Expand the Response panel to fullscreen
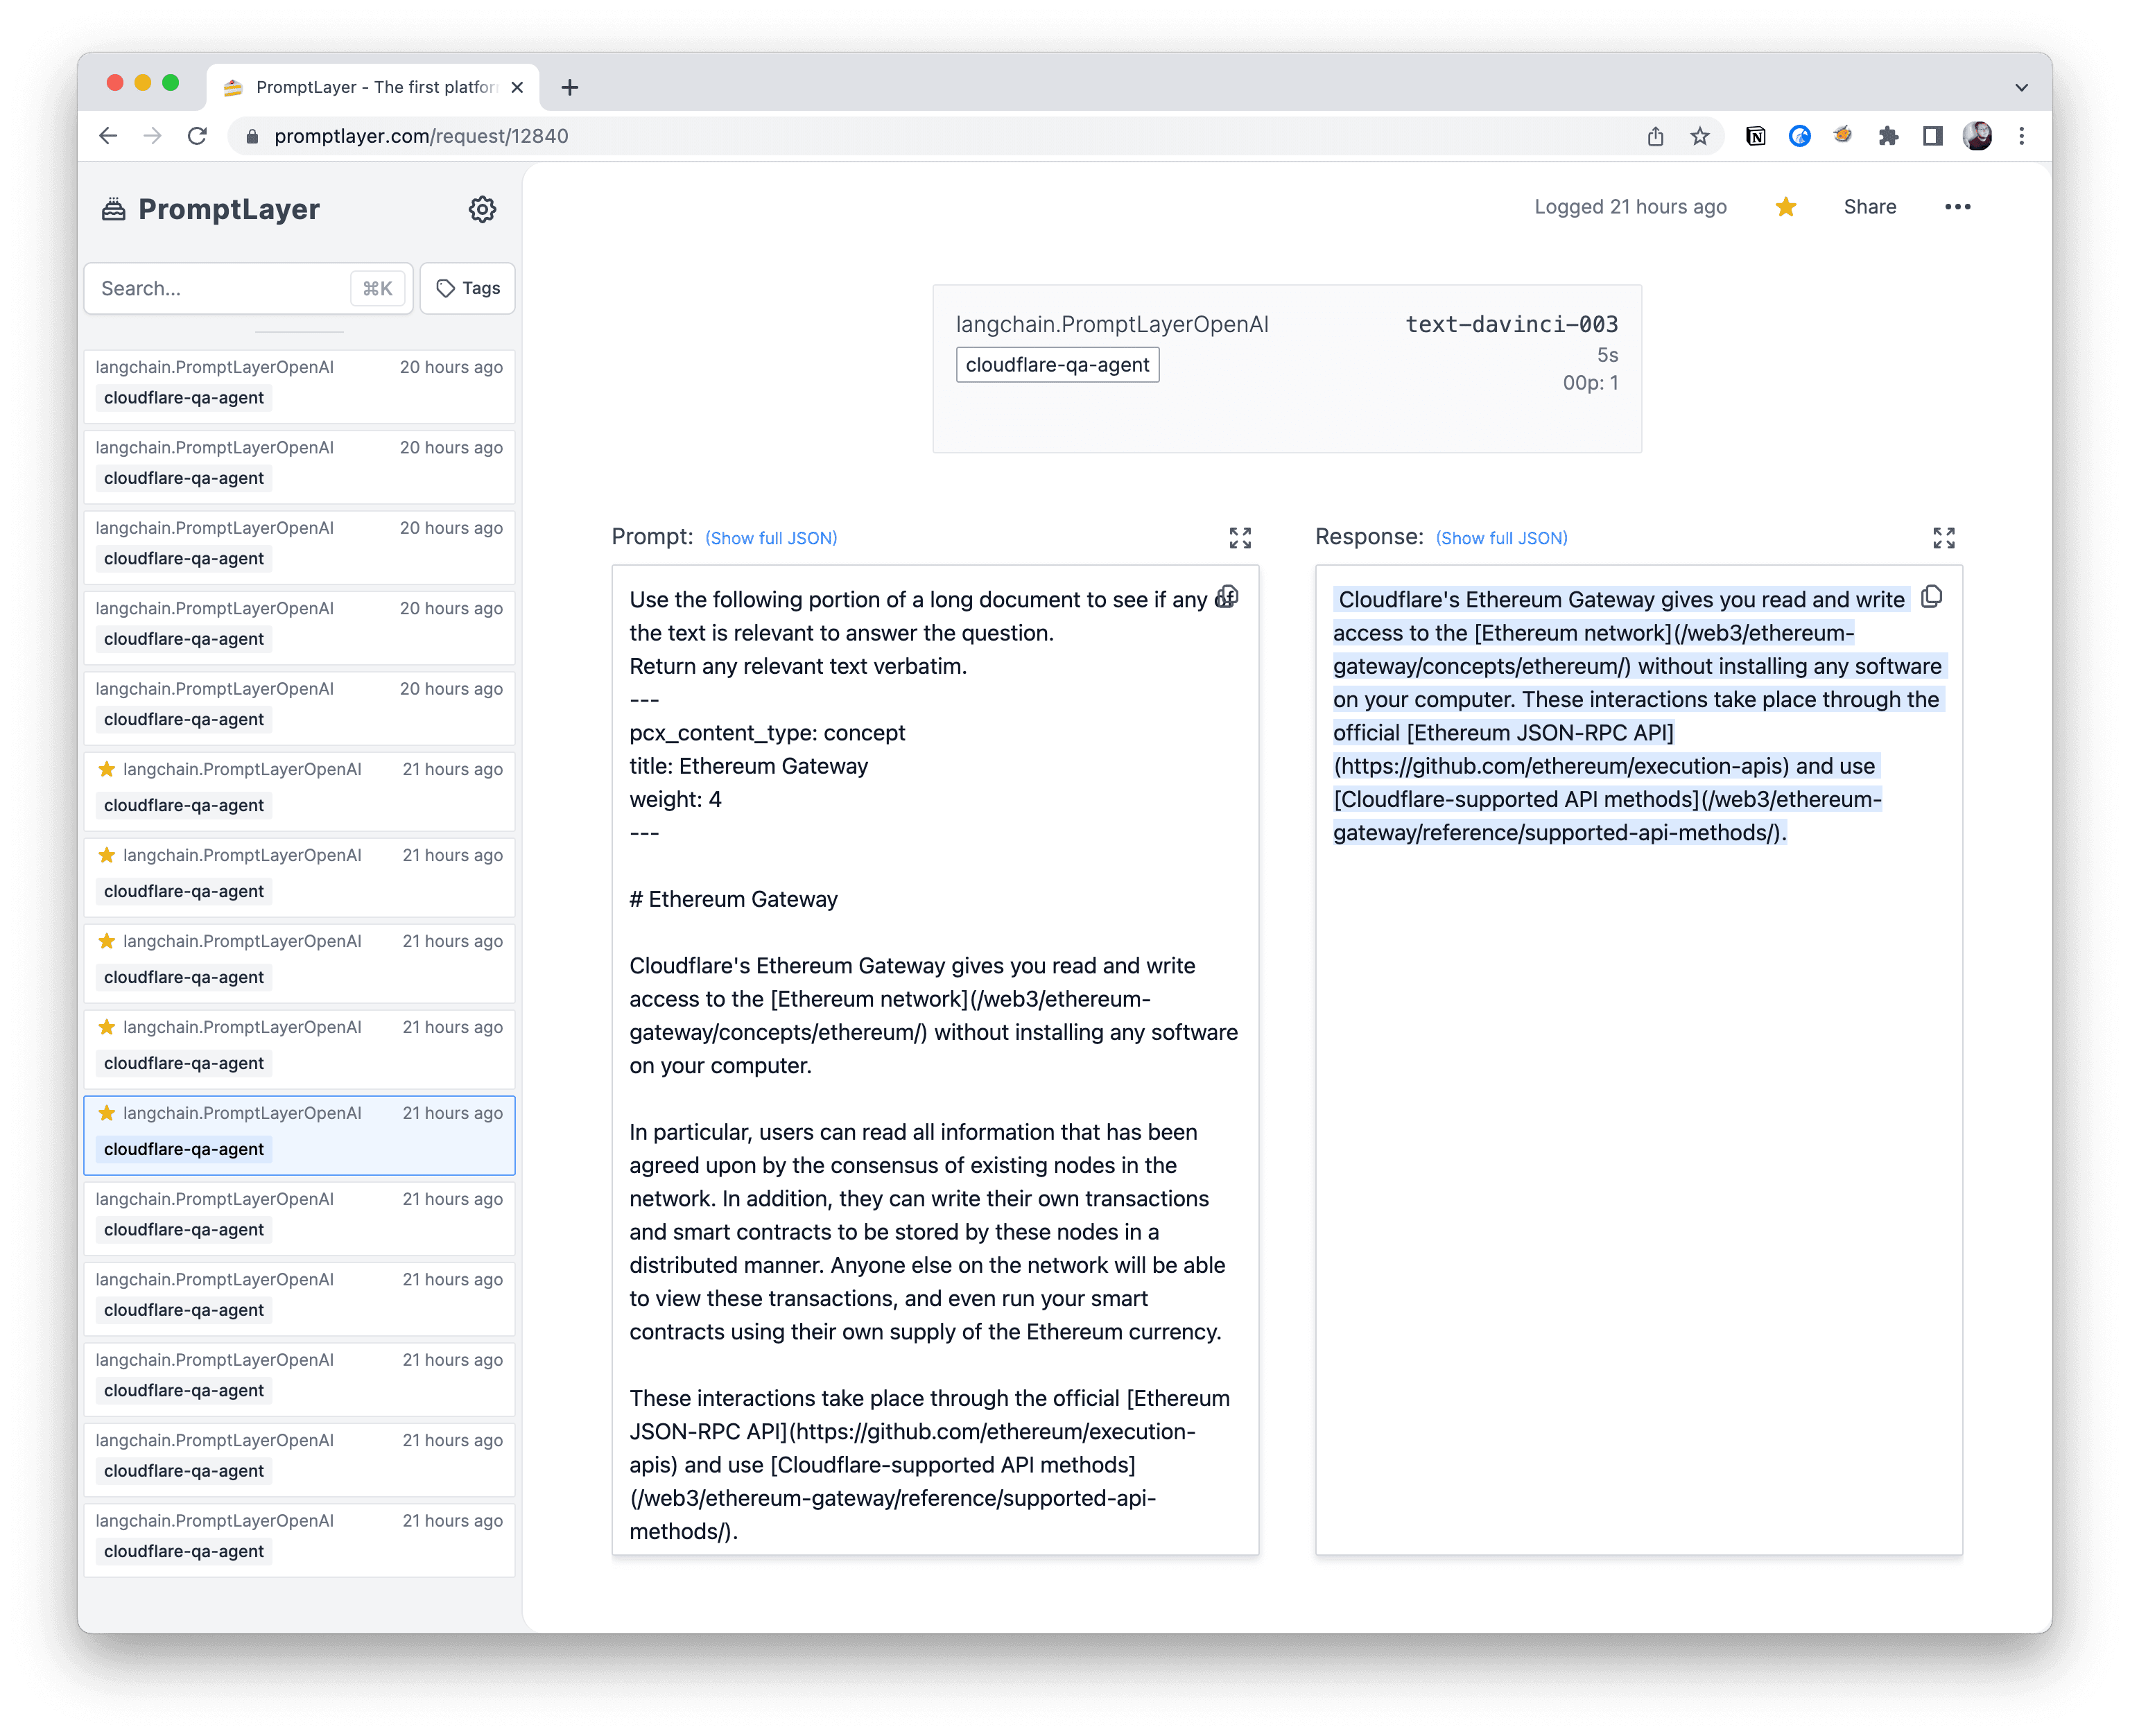 (1944, 537)
